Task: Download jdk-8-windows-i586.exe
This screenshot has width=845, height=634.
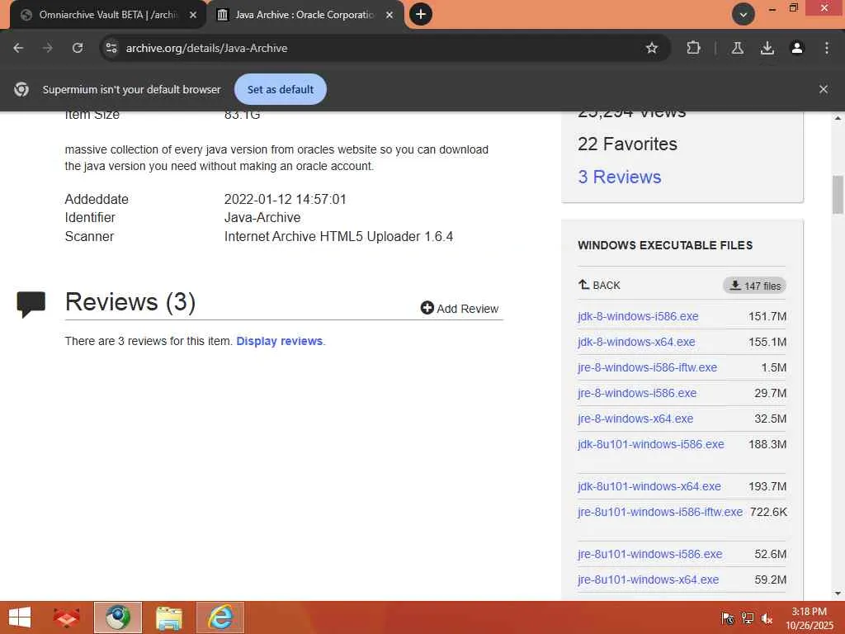Action: point(638,316)
